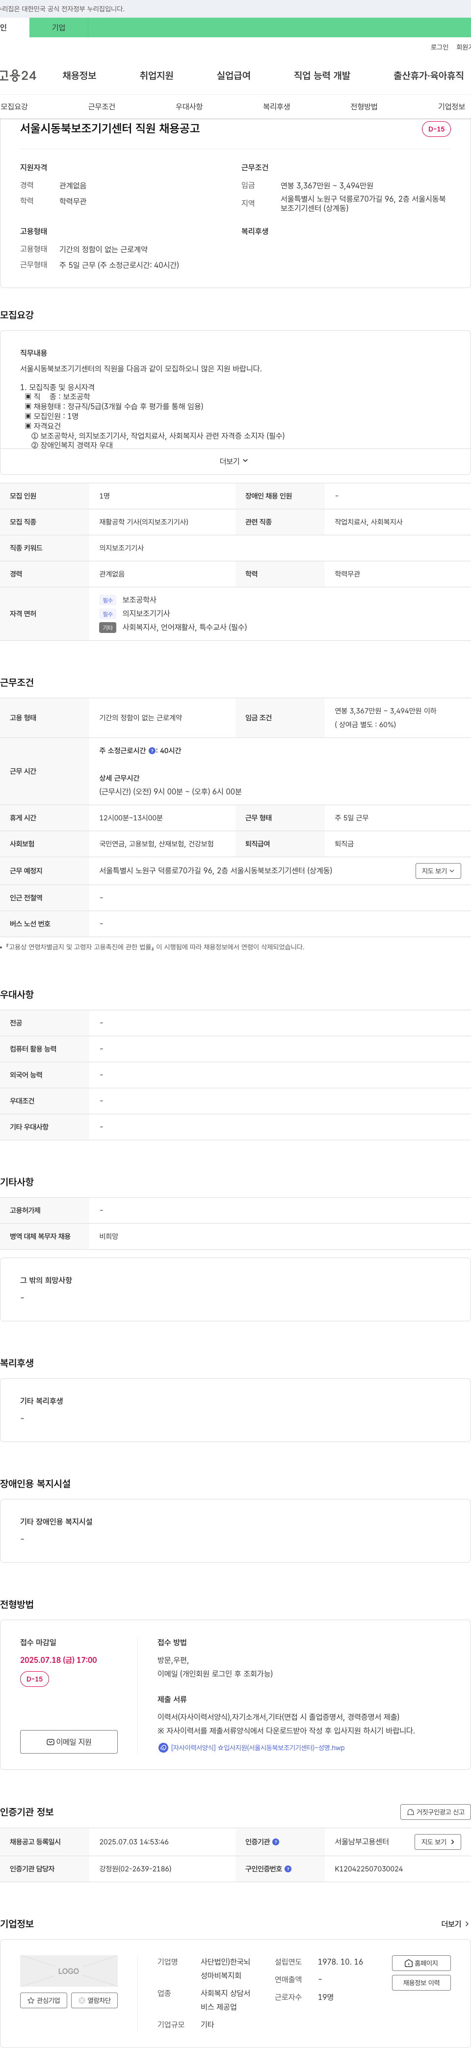Open 지도 보기 dropdown for 근무 예정지
Image resolution: width=471 pixels, height=2048 pixels.
click(x=439, y=870)
